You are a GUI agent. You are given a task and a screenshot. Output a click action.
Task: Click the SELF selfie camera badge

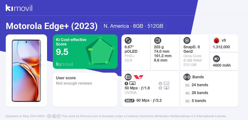click(129, 100)
